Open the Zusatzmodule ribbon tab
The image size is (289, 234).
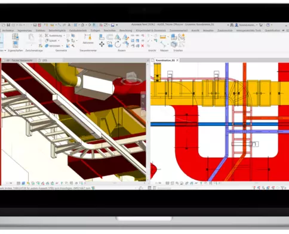coord(225,30)
